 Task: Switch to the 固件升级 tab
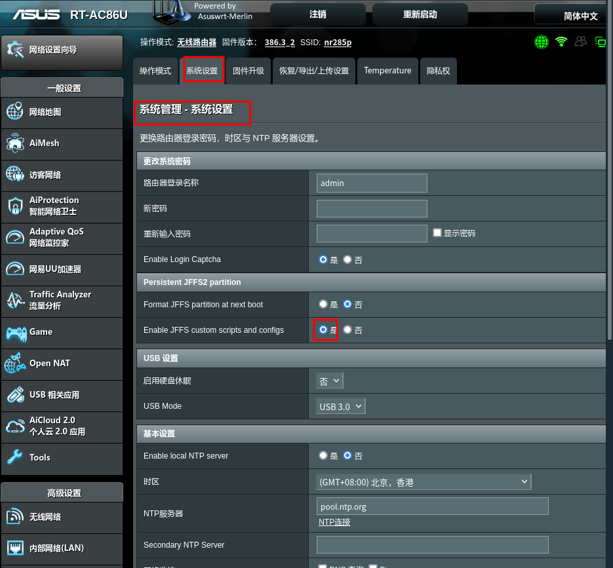(248, 71)
